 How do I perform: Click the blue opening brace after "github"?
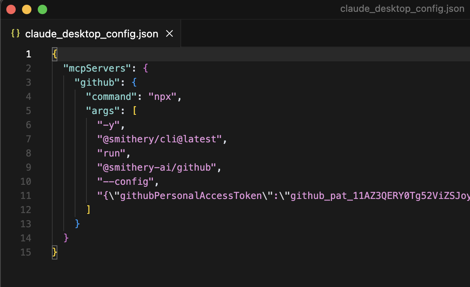[x=134, y=83]
